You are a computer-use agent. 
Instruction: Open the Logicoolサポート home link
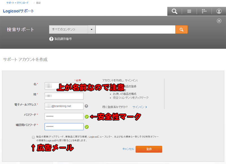point(18,11)
